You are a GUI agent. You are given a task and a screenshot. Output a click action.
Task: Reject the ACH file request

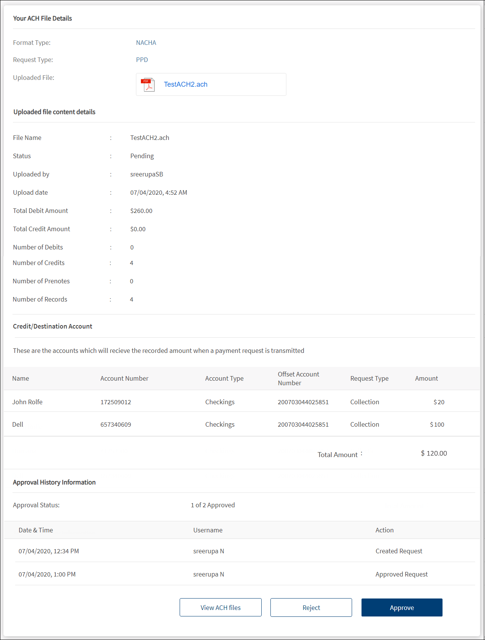[x=311, y=607]
